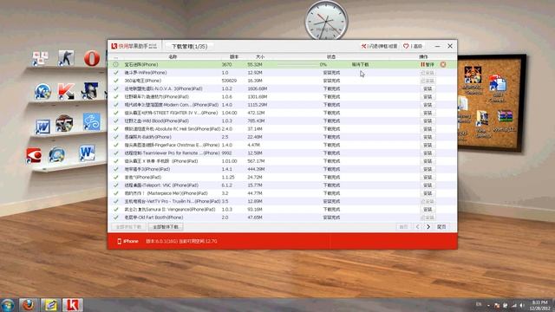Install Wild Blood row app

tap(428, 121)
